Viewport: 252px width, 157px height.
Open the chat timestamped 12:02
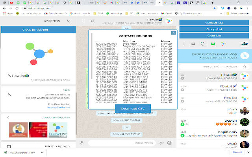(x=215, y=134)
